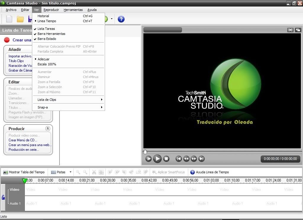Toggle Barra Estado visibility
Viewport: 303px width, 220px height.
click(68, 39)
